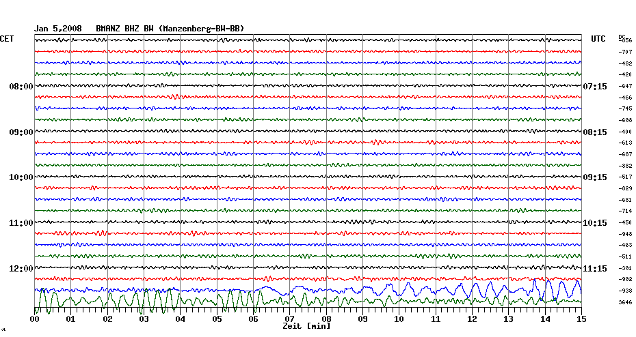Click the '10:00' CET time label
Viewport: 636px width, 337px height.
[21, 177]
